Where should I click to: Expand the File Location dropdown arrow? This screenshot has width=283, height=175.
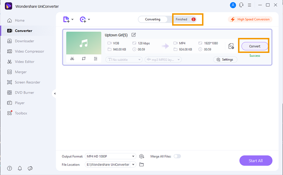[x=133, y=165]
